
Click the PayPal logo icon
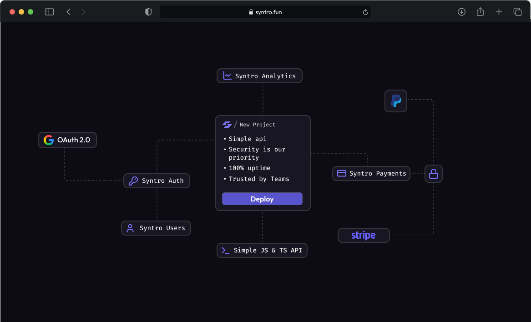click(x=395, y=101)
